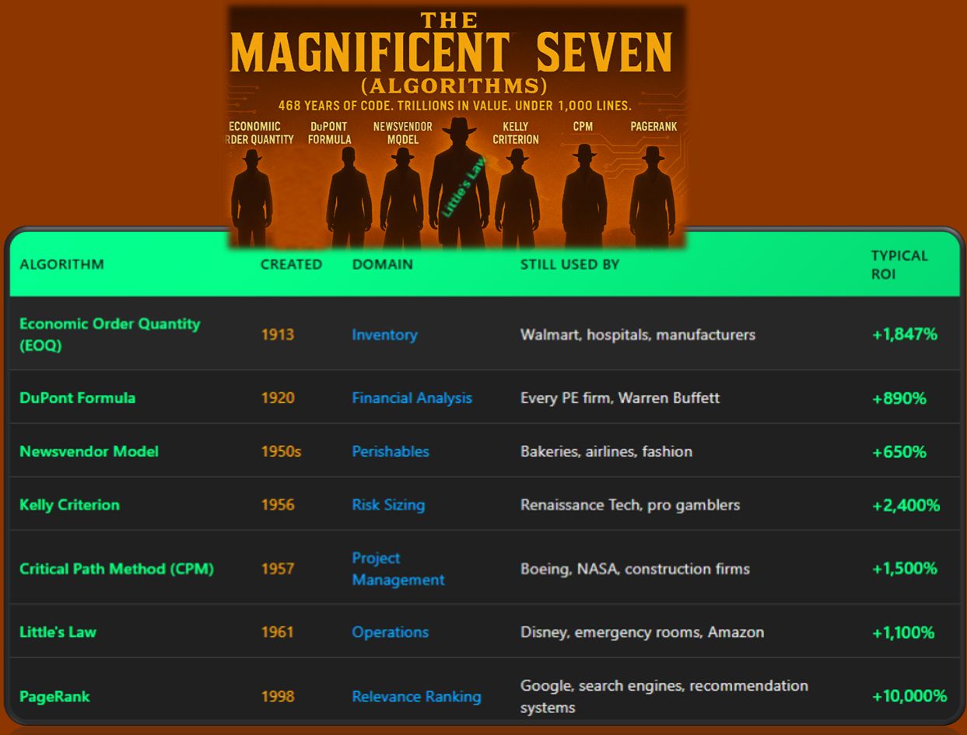Open the Financial Analysis link
The image size is (967, 735).
(412, 397)
